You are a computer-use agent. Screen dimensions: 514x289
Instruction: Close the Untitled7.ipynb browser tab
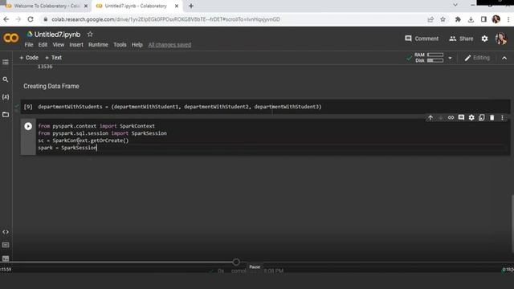pos(177,6)
